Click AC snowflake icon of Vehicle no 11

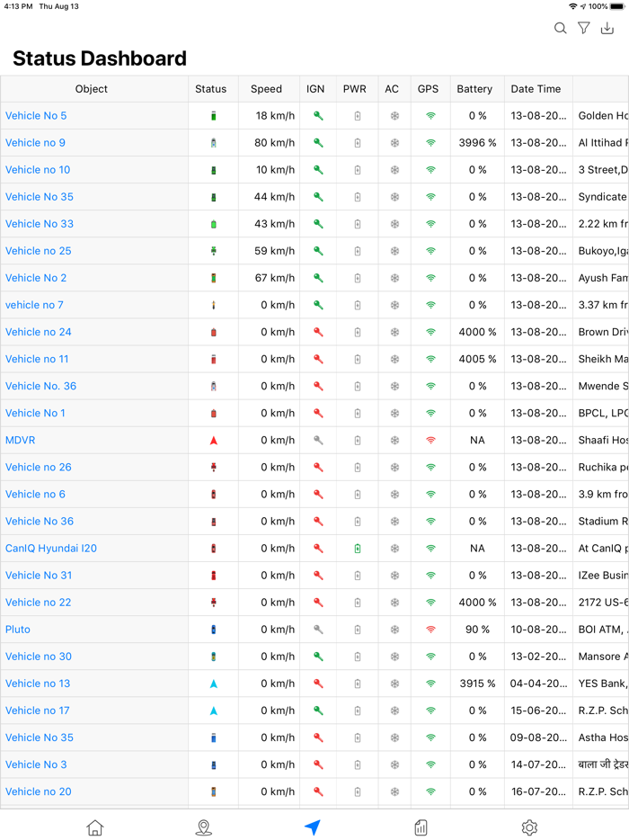coord(394,359)
